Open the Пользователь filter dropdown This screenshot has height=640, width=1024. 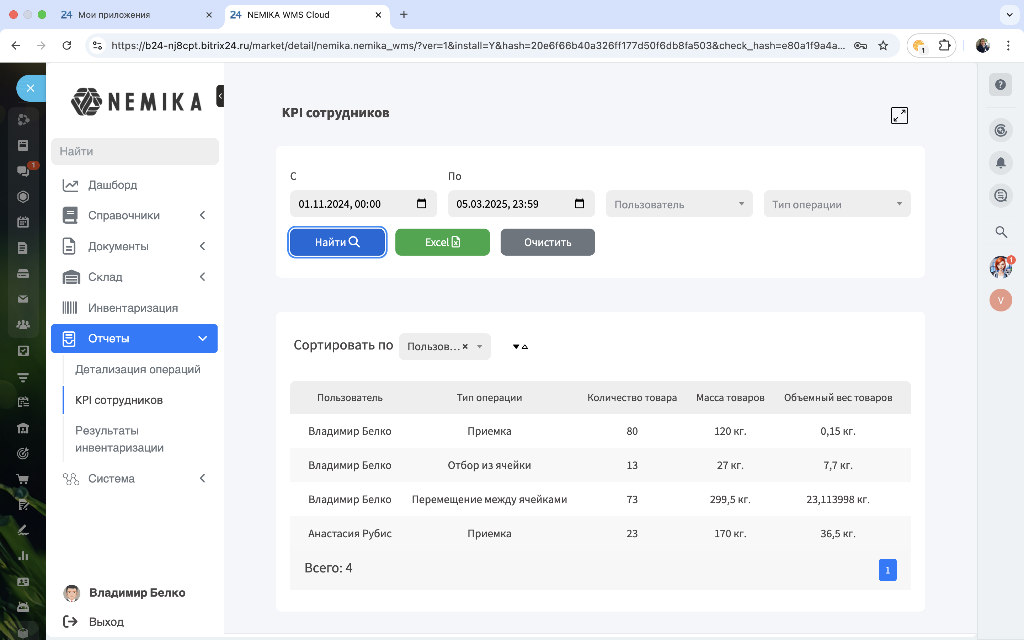tap(679, 204)
